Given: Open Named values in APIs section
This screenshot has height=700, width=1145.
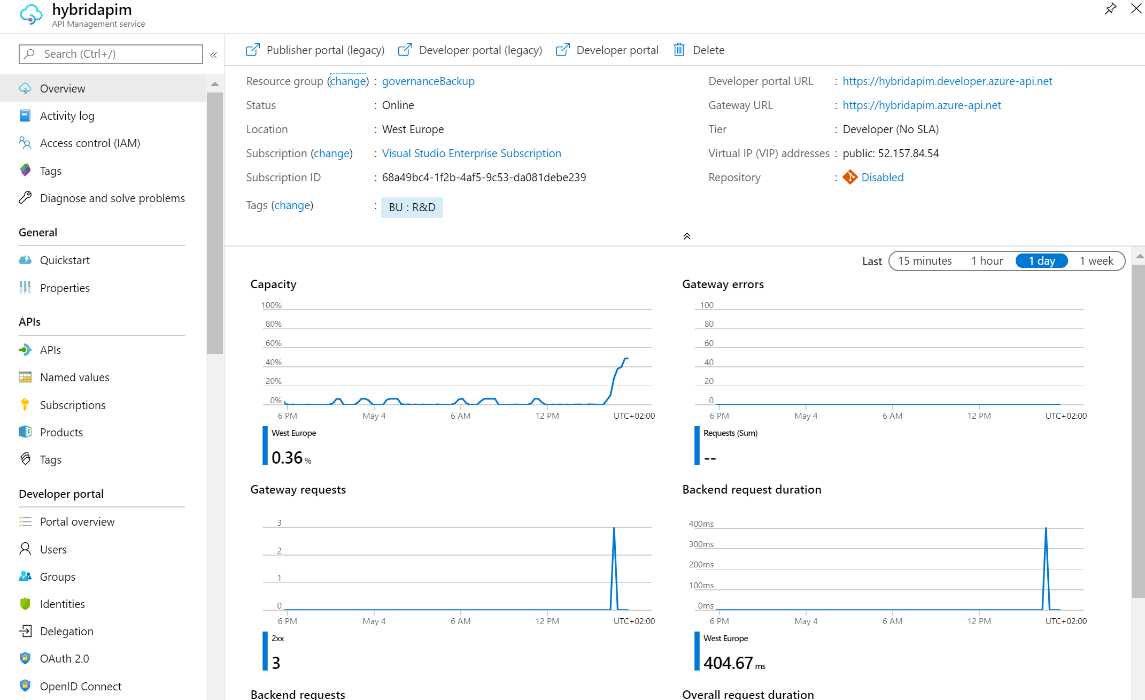Looking at the screenshot, I should [75, 377].
